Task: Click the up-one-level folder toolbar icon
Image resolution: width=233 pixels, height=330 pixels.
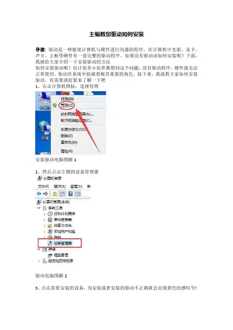Action: (54, 194)
